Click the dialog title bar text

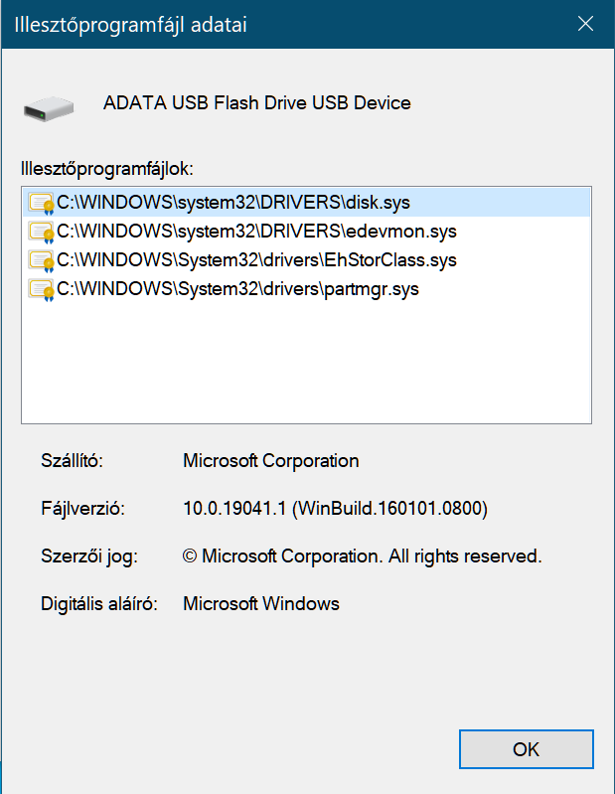click(130, 25)
